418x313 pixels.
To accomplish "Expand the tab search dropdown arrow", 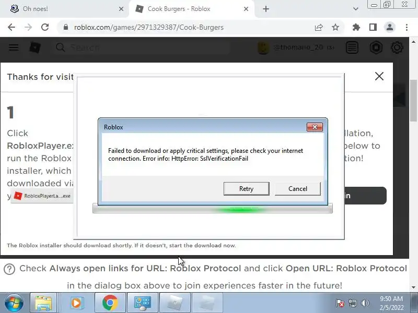I will tap(356, 9).
